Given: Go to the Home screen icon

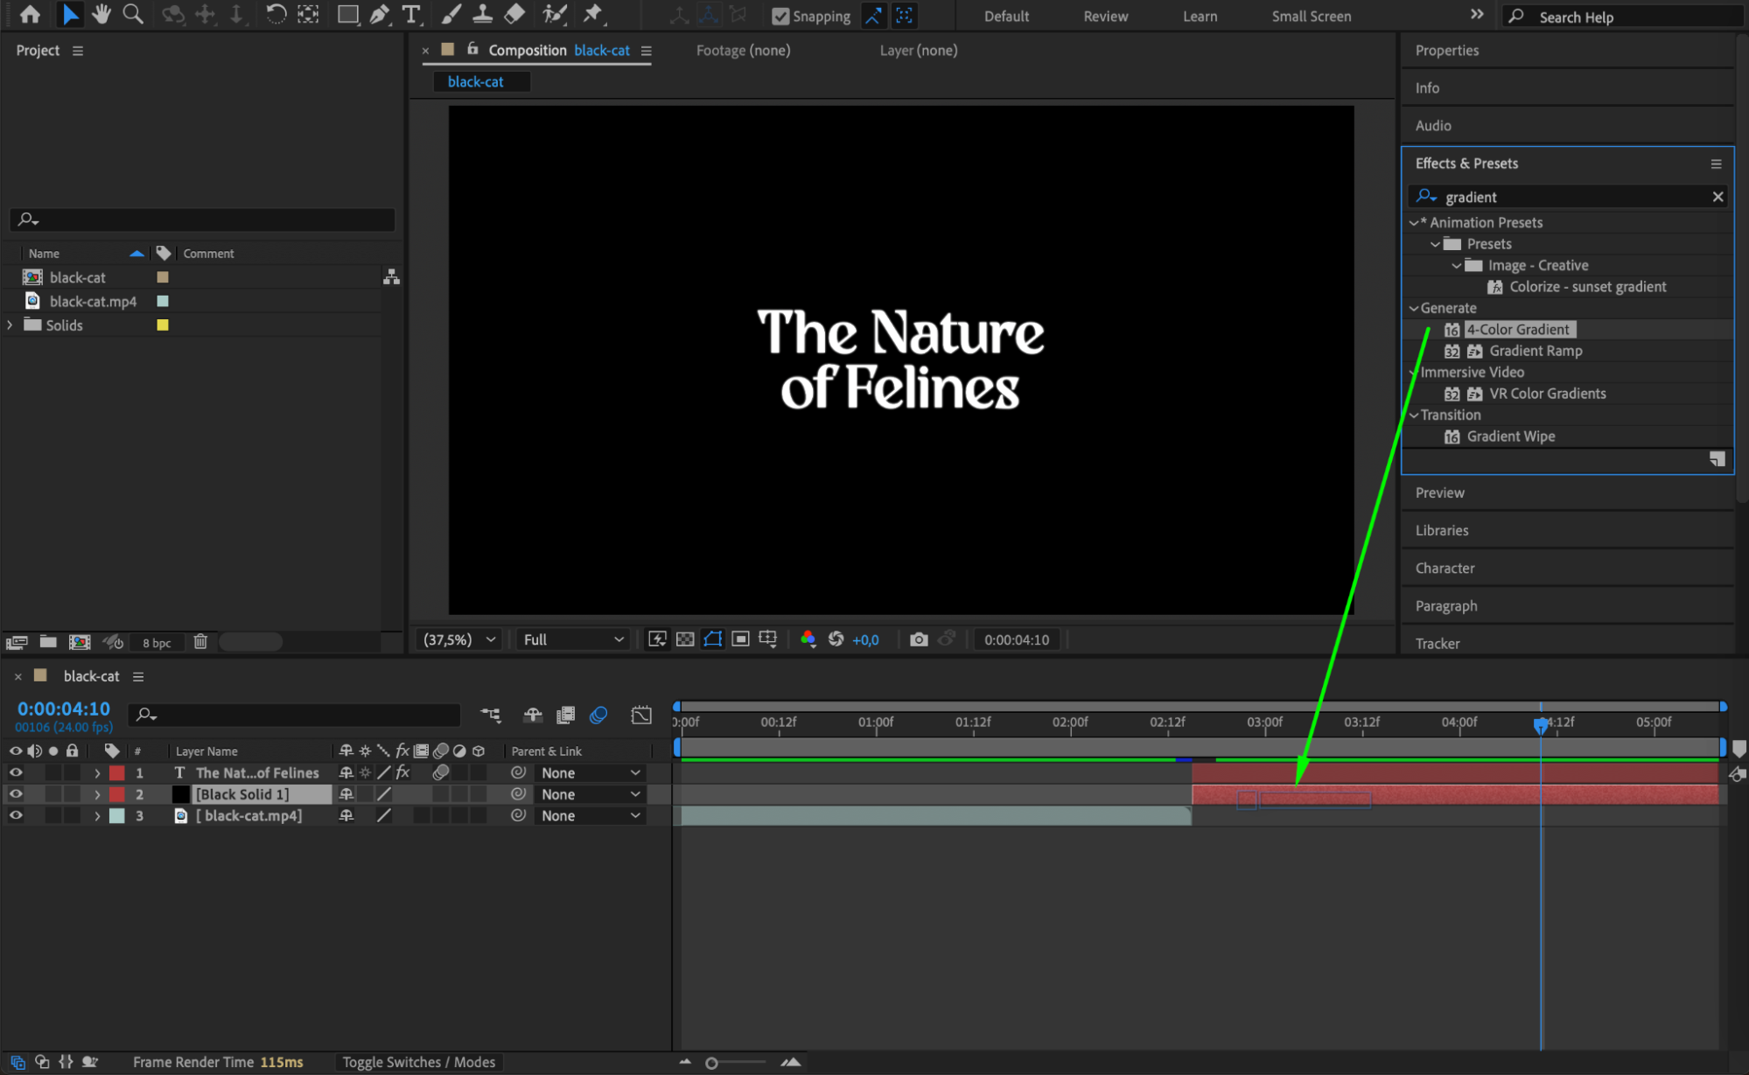Looking at the screenshot, I should coord(30,15).
